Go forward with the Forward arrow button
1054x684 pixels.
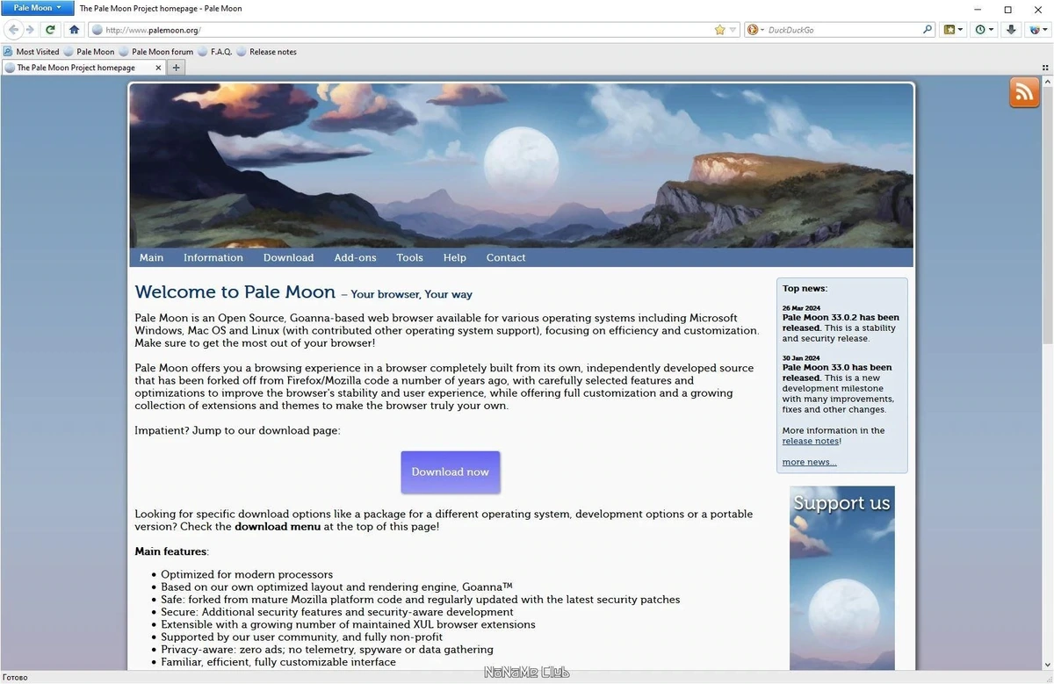pos(29,30)
